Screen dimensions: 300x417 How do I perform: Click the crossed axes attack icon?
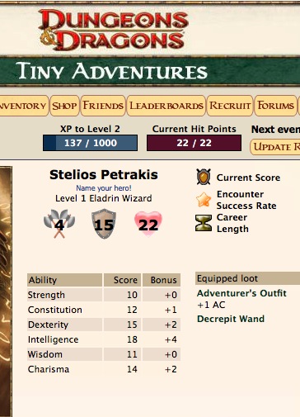(x=59, y=224)
